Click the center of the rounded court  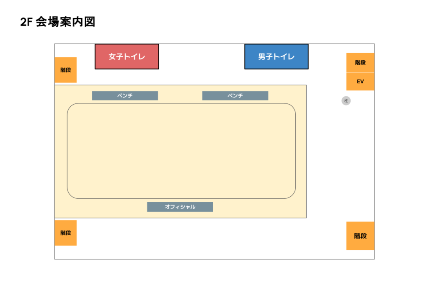[x=181, y=151]
